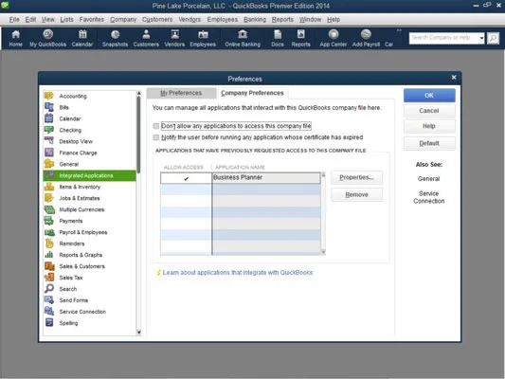Expand the icon bar overflow chevron
The height and width of the screenshot is (379, 505).
coord(399,30)
